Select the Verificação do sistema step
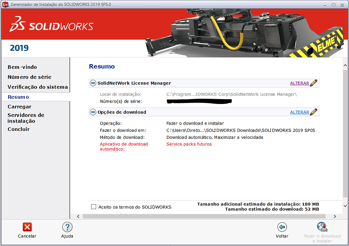The image size is (349, 246). point(38,87)
